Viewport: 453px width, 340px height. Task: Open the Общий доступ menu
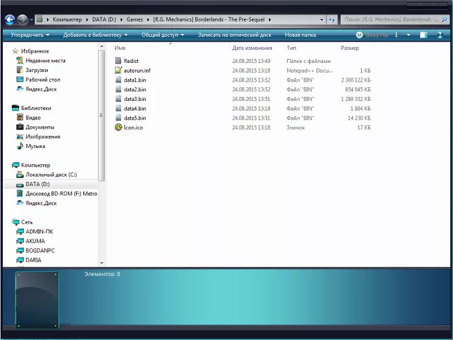click(x=163, y=35)
